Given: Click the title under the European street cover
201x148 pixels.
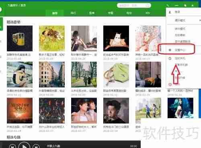Looking at the screenshot, I should click(x=52, y=91).
